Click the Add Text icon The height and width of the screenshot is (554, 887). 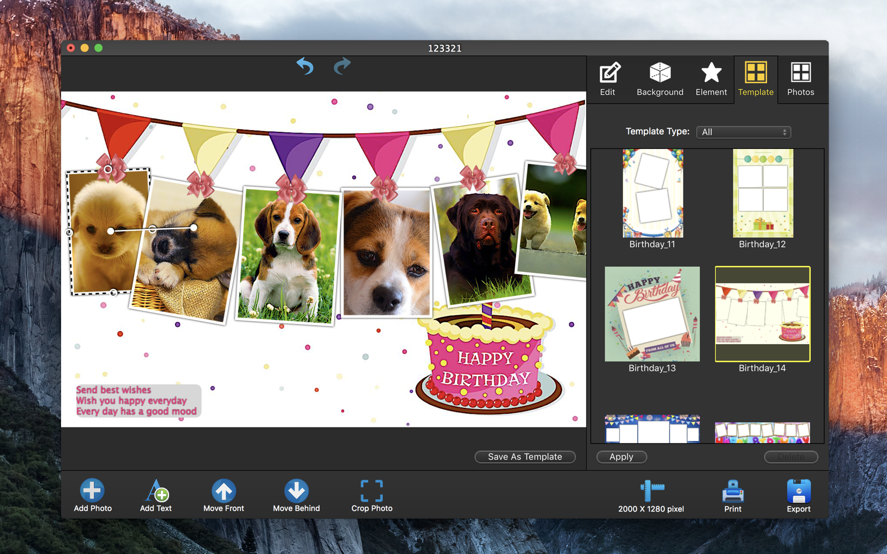click(x=156, y=490)
